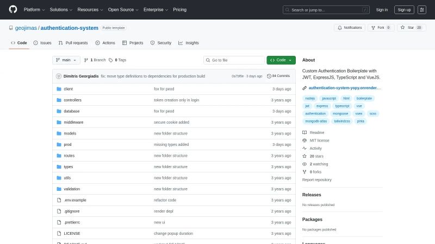Viewport: 435px width, 244px height.
Task: Expand the Solutions menu
Action: [x=61, y=10]
